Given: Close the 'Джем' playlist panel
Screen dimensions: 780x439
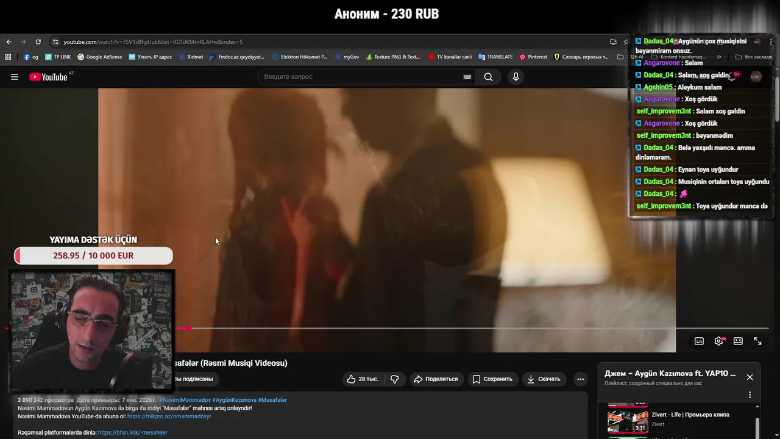Looking at the screenshot, I should pos(750,377).
